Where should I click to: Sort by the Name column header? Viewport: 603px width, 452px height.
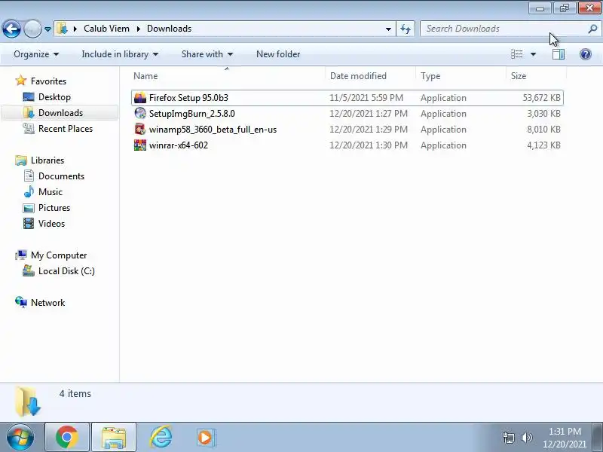pyautogui.click(x=228, y=76)
